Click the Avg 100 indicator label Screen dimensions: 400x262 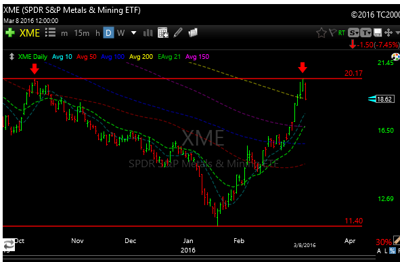(x=112, y=57)
